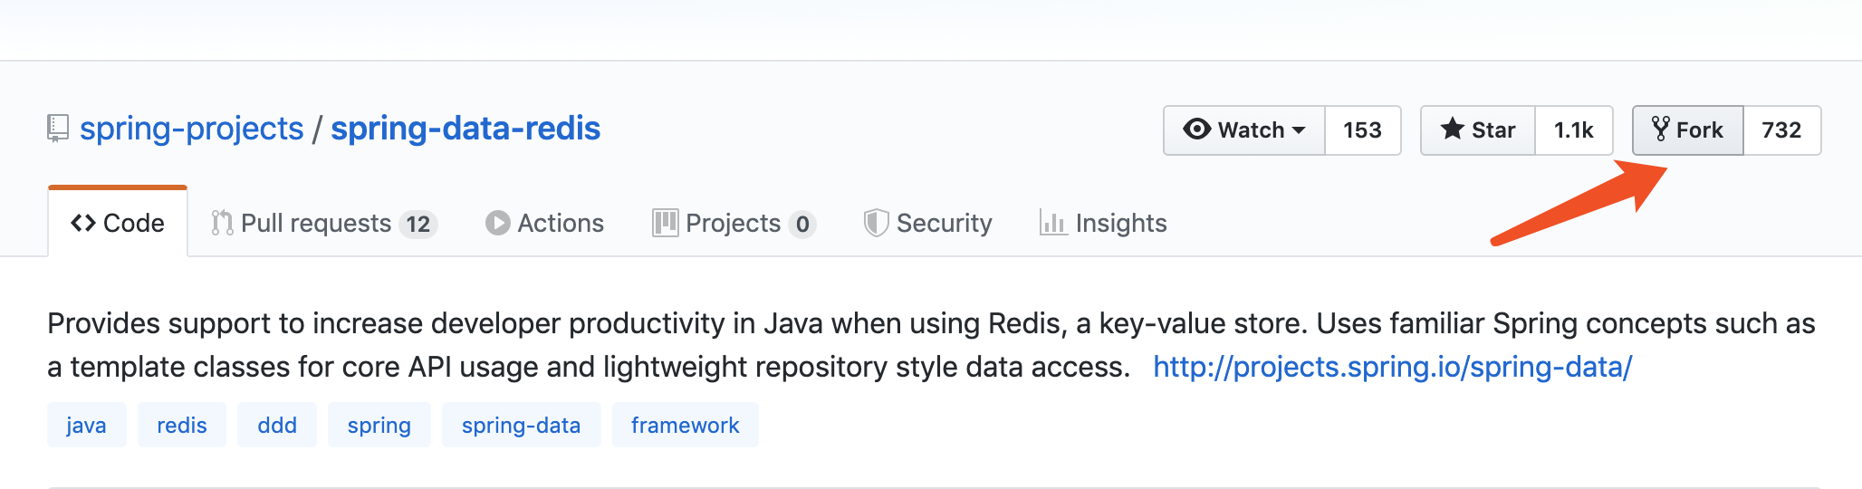Click the repository book icon

(58, 129)
